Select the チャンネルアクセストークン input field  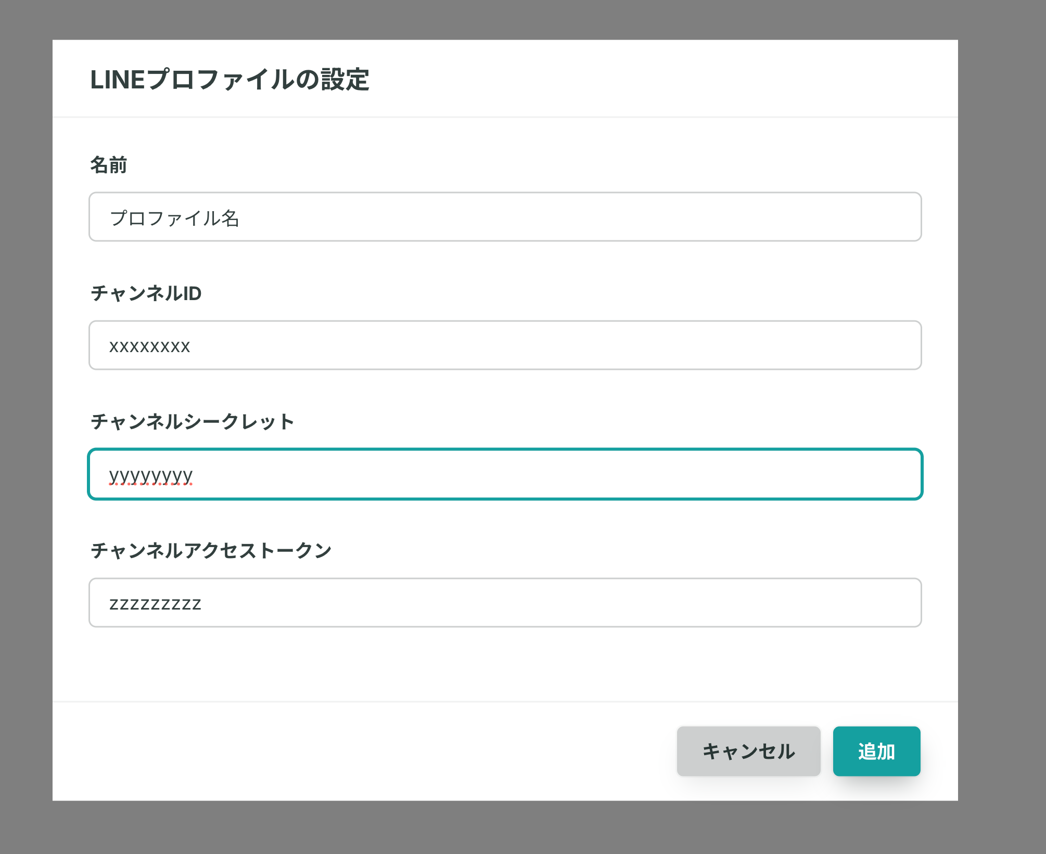(505, 602)
